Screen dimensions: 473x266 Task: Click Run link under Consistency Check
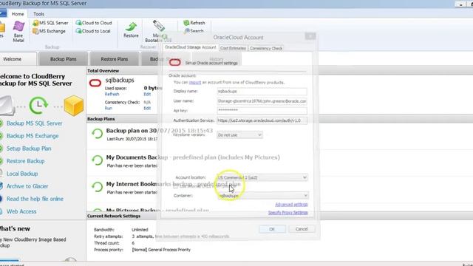[x=109, y=109]
